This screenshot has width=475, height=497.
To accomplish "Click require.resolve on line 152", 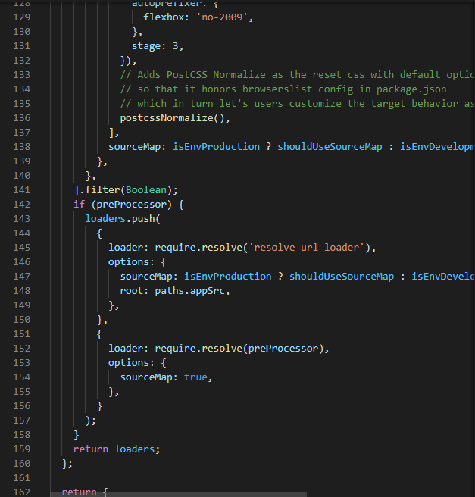I will (x=198, y=349).
